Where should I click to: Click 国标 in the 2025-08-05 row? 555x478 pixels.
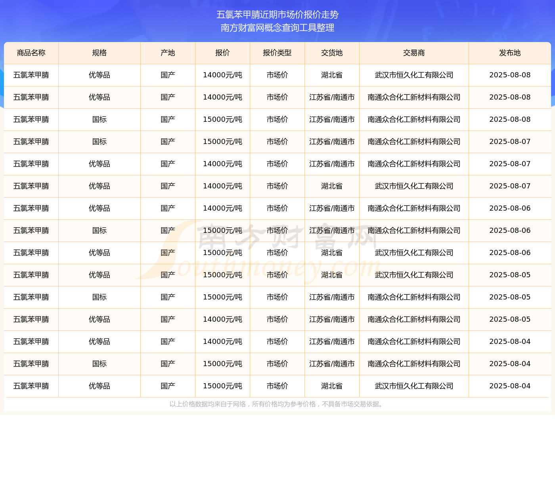100,297
